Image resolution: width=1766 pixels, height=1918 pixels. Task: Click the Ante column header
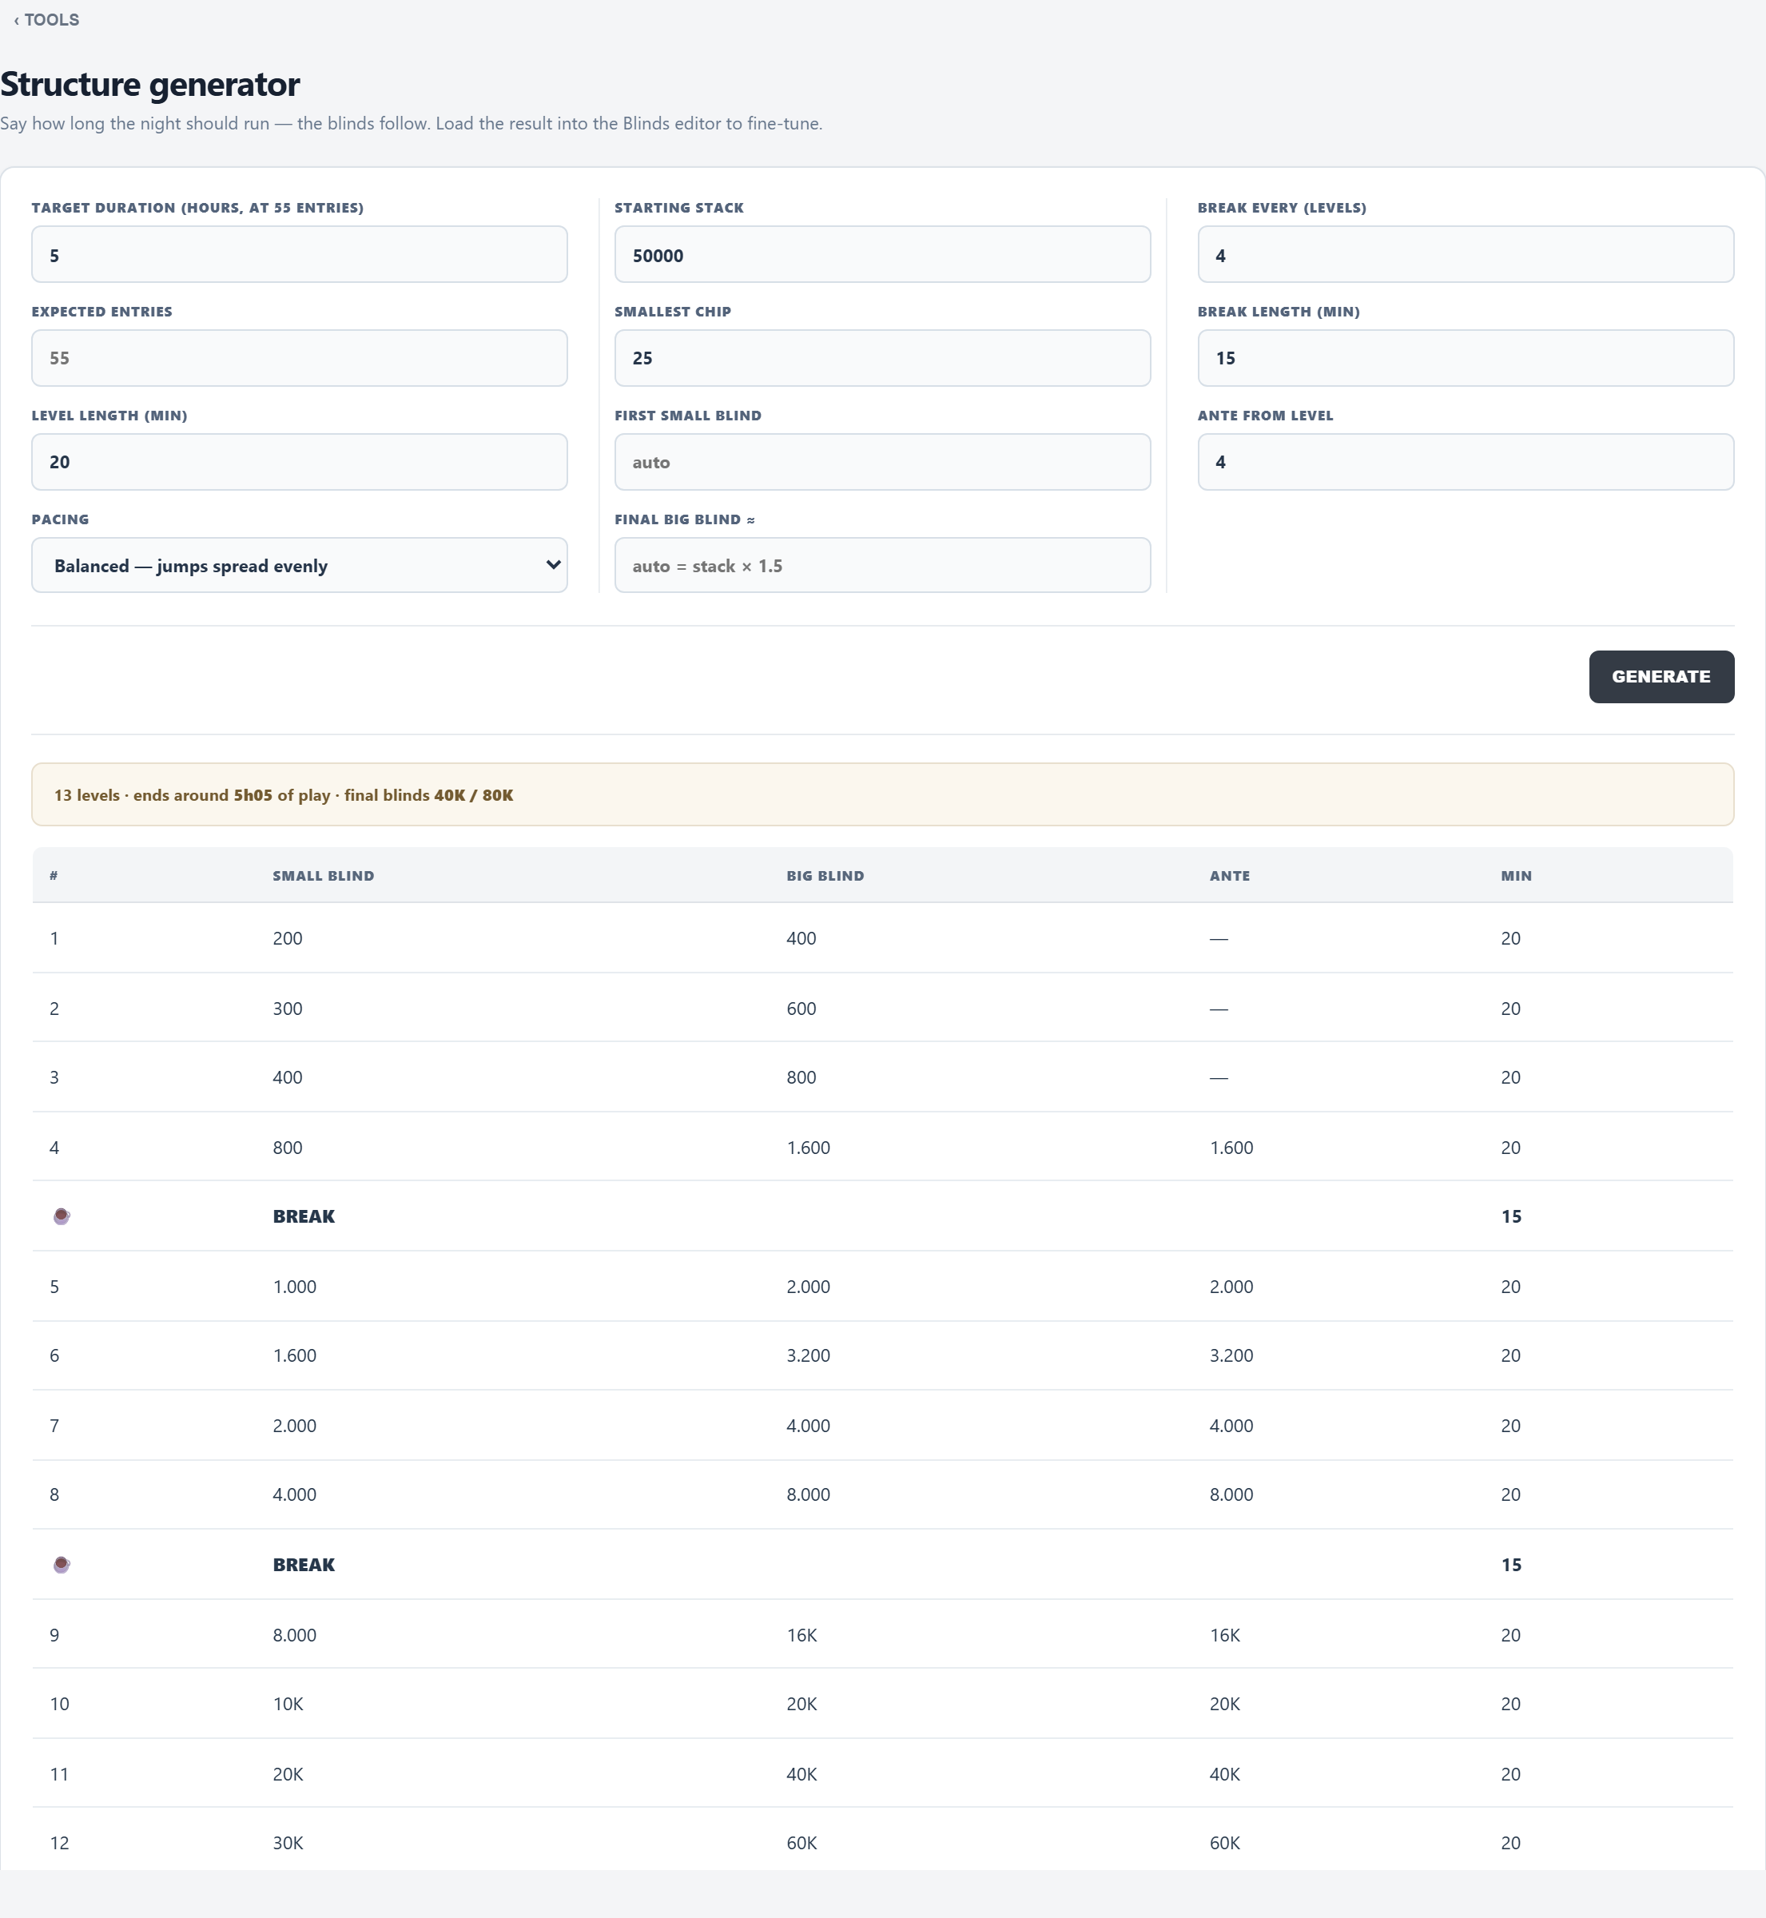click(x=1229, y=875)
